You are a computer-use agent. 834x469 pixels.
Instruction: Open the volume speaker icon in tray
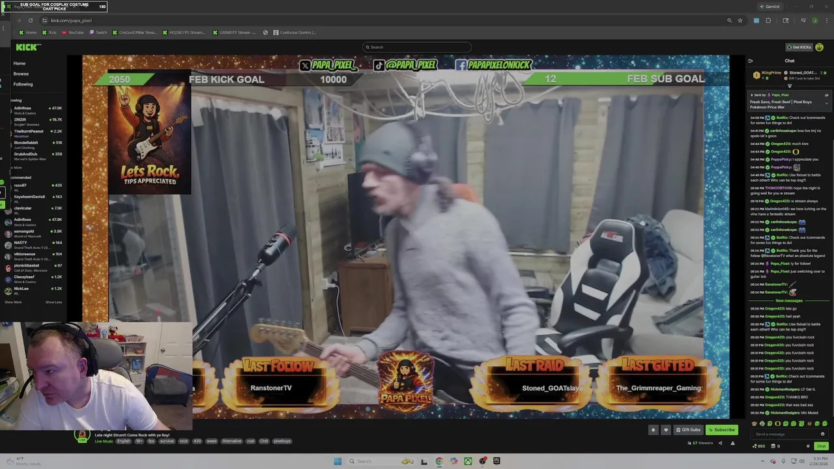(801, 461)
